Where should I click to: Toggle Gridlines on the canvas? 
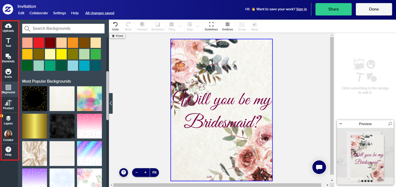(227, 26)
